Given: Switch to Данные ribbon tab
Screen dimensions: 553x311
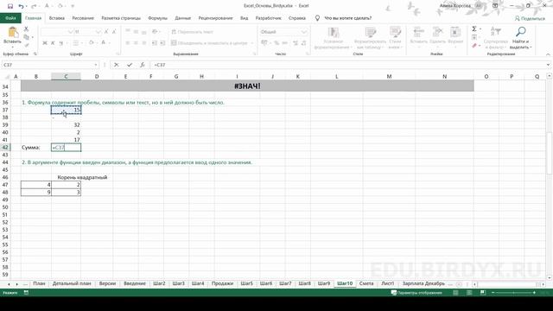Looking at the screenshot, I should (182, 18).
